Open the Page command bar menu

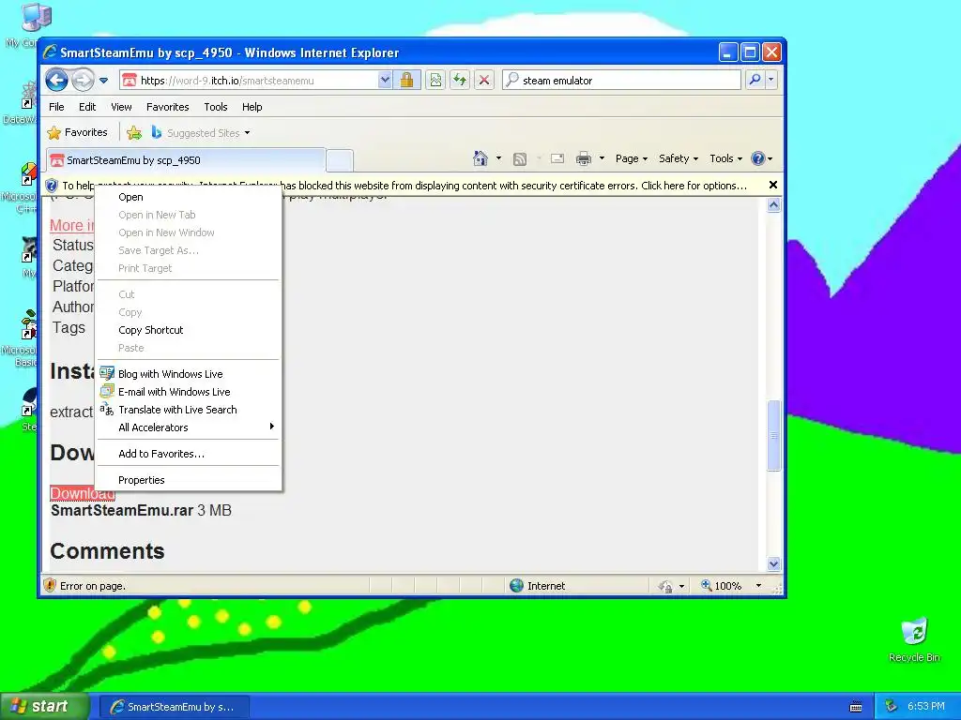tap(632, 158)
